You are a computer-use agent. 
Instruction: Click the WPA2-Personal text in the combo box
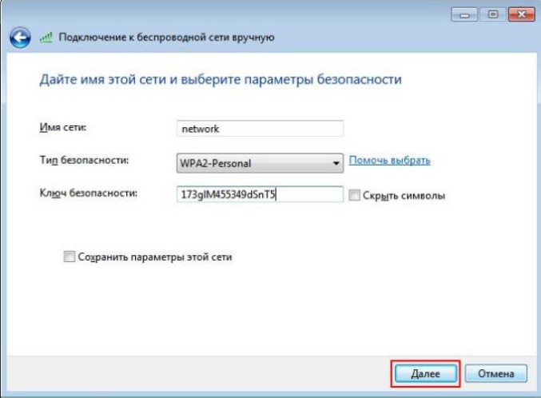pos(216,163)
